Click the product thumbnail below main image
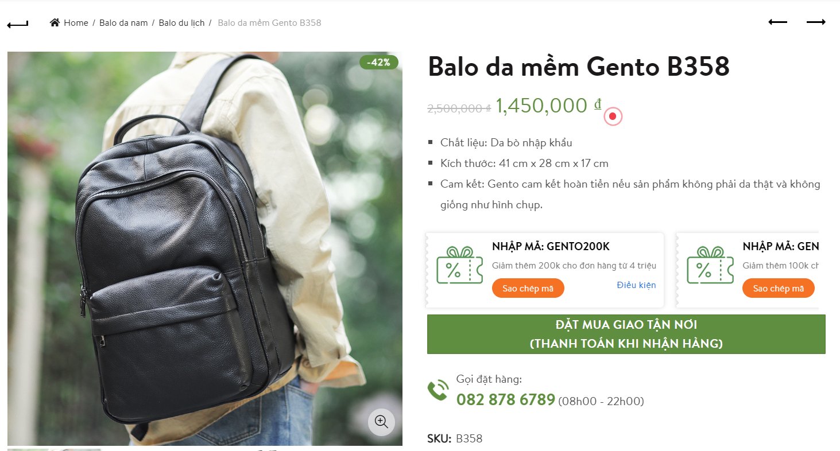 click(x=55, y=449)
